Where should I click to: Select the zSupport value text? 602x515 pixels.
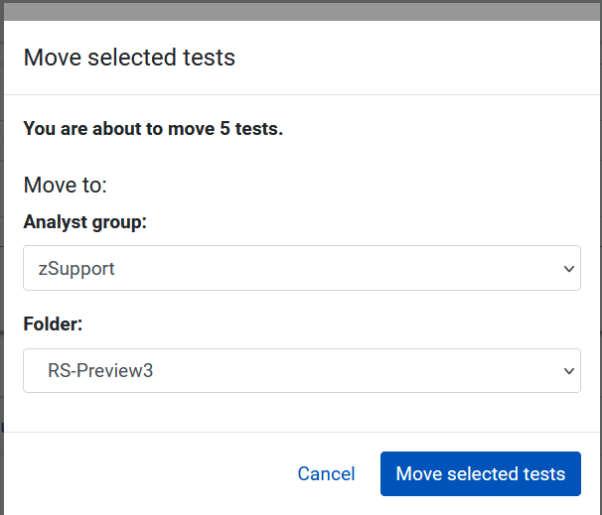(78, 268)
